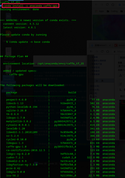Click build string 'cuda9.2_0'

pos(69,158)
